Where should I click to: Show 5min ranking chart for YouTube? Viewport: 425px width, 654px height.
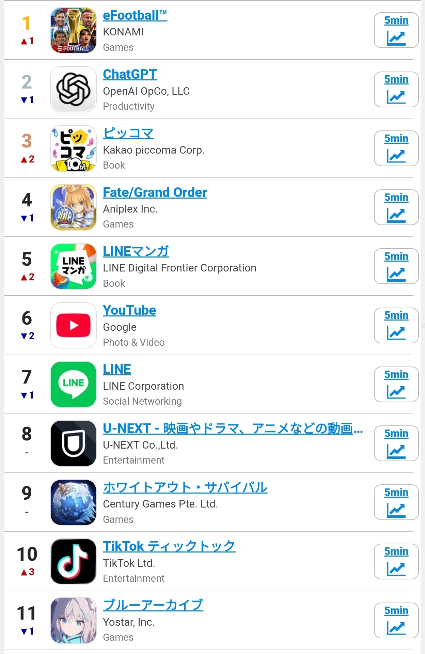pyautogui.click(x=396, y=325)
